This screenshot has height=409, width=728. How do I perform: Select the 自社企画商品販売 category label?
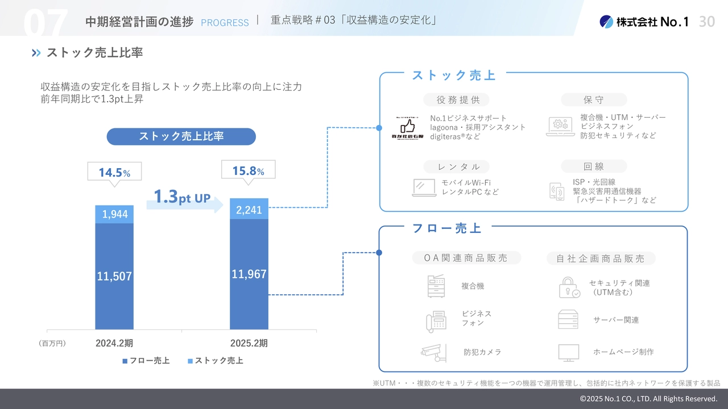click(601, 258)
